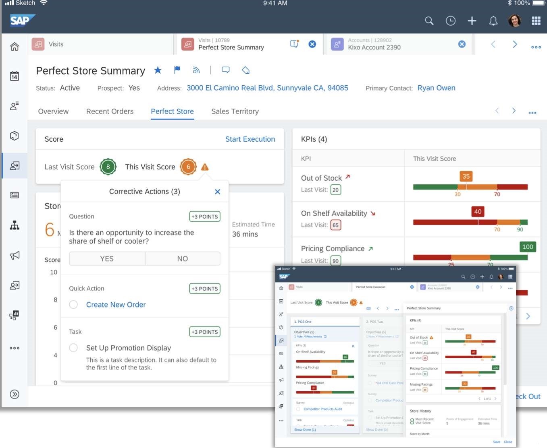Open the app launcher grid icon

(536, 21)
